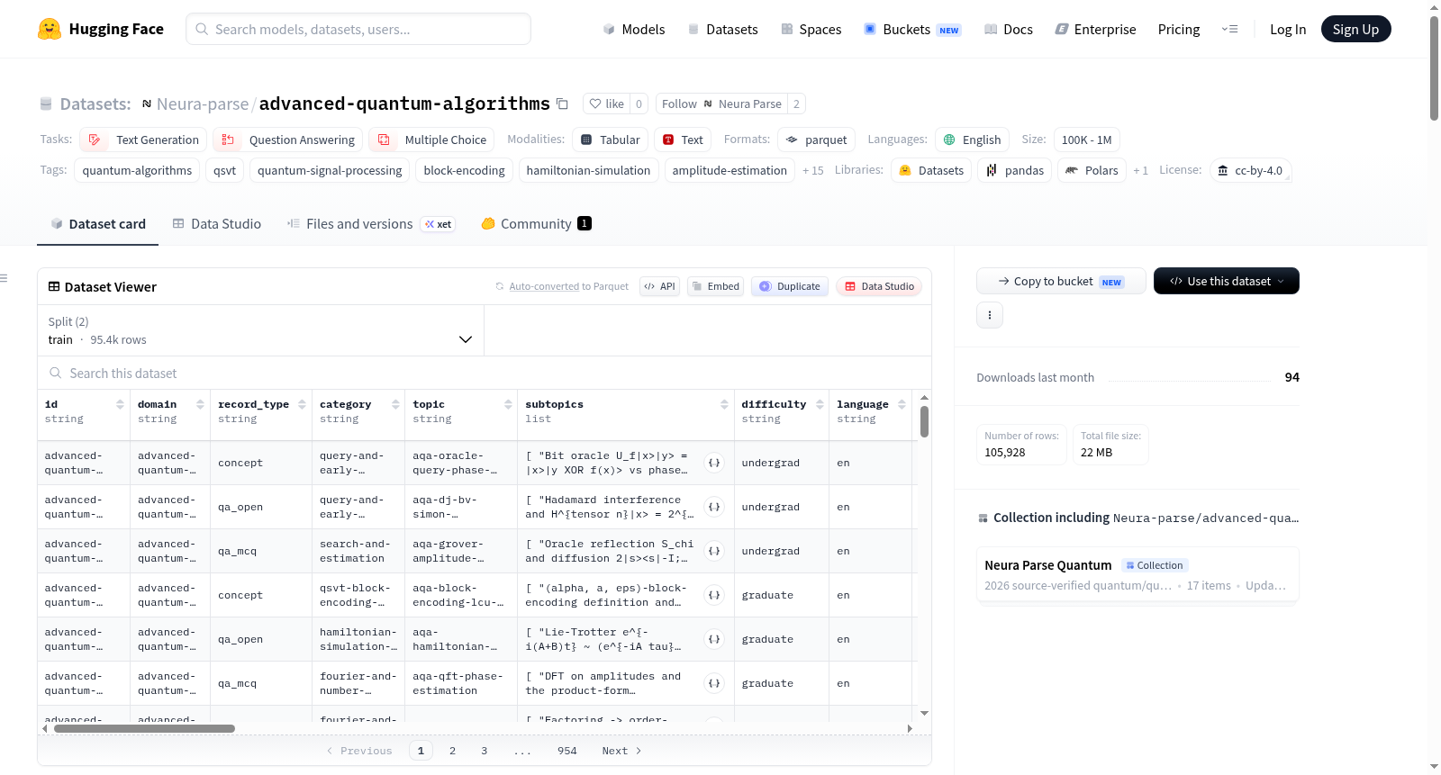Image resolution: width=1441 pixels, height=775 pixels.
Task: Switch to the Data Studio tab
Action: [x=216, y=224]
